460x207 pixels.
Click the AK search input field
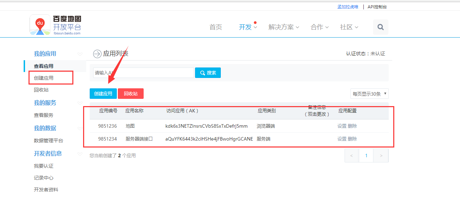pyautogui.click(x=143, y=73)
